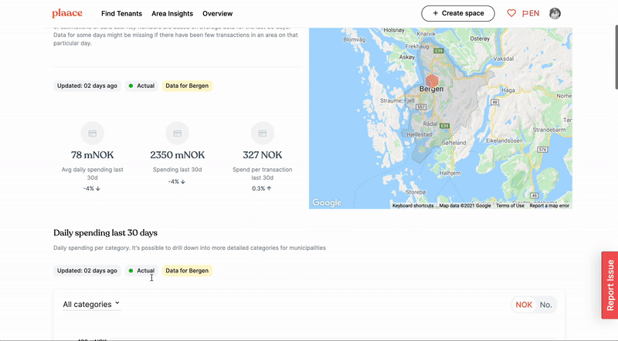Open the Overview page
This screenshot has width=618, height=341.
[218, 14]
